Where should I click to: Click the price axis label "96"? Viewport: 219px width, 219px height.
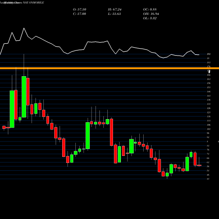[208, 133]
